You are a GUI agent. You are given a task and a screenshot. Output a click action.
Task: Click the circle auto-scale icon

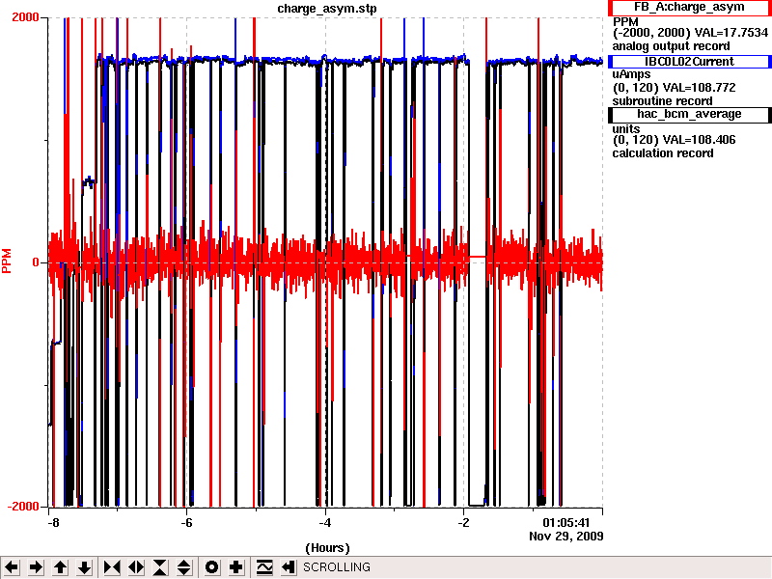211,567
